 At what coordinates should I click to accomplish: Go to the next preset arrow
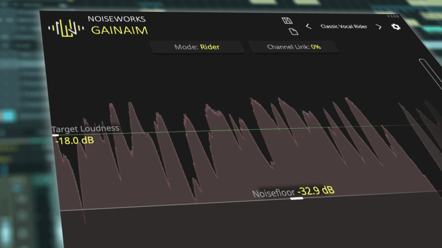[x=378, y=26]
